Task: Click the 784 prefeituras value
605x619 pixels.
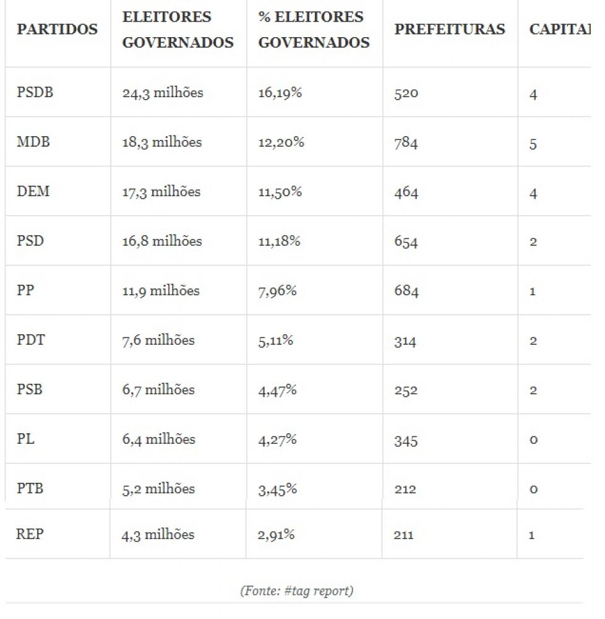Action: click(406, 143)
